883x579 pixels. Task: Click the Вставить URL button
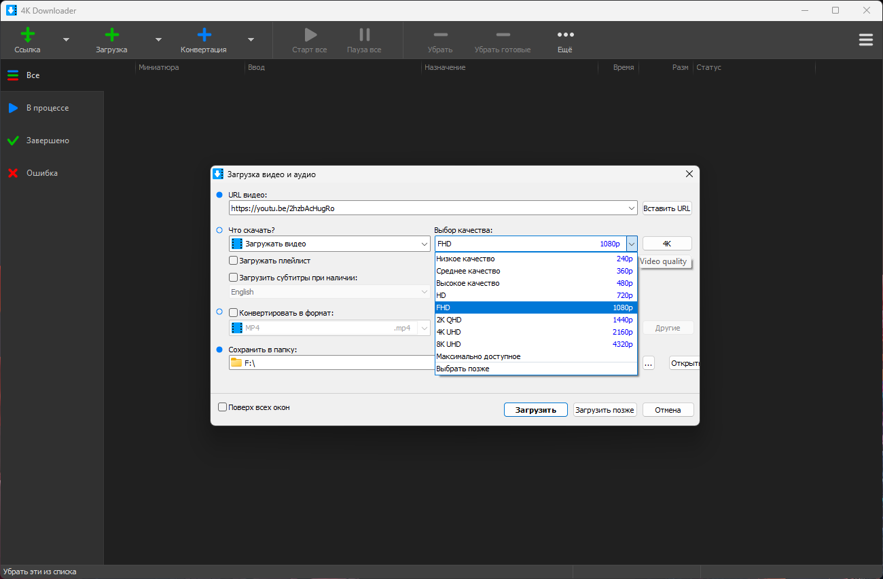coord(667,208)
